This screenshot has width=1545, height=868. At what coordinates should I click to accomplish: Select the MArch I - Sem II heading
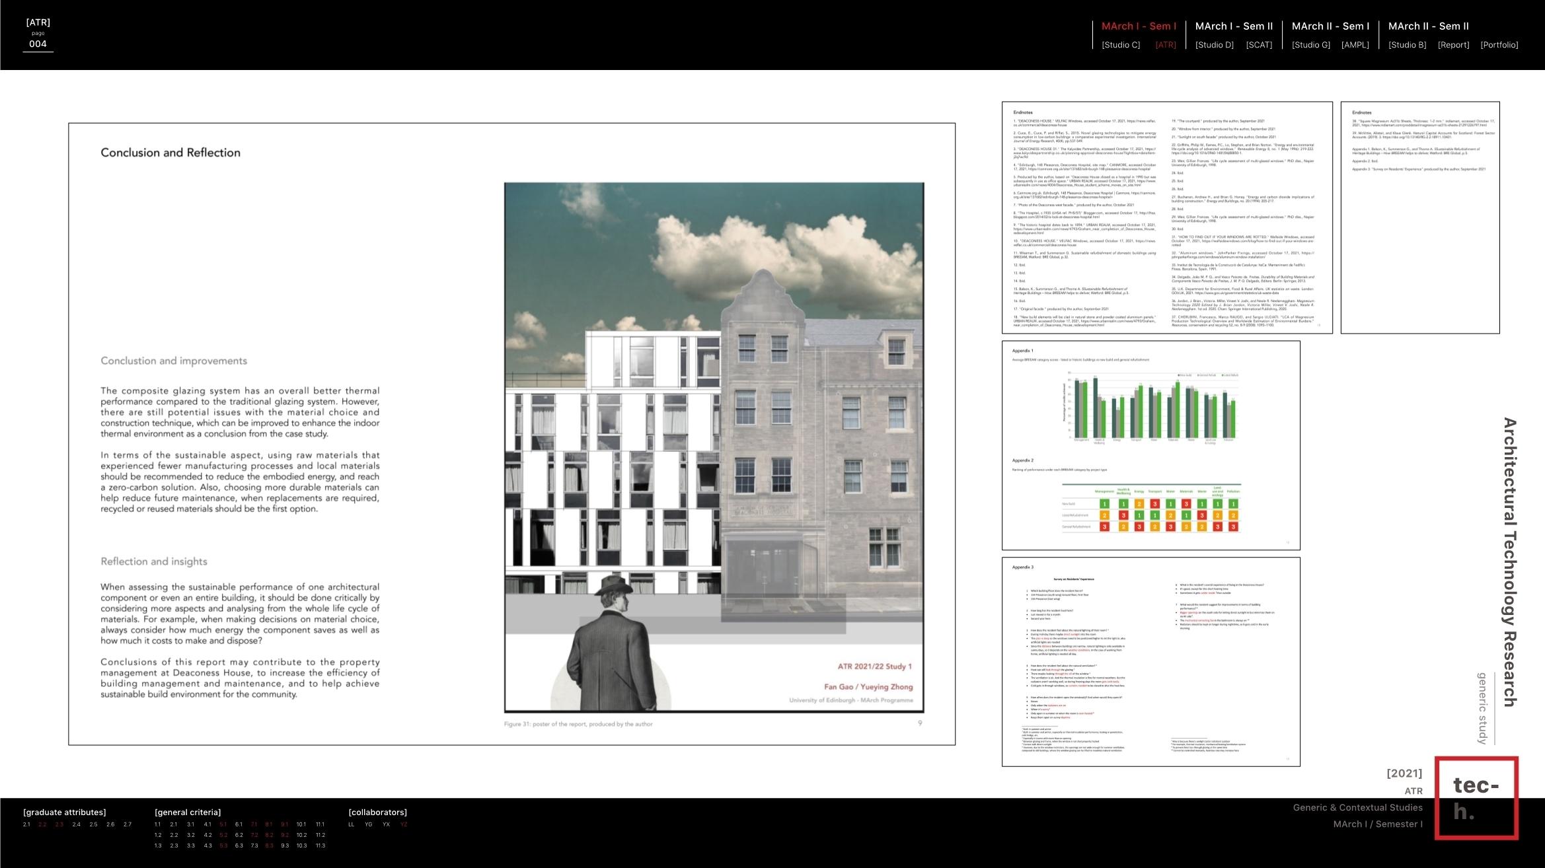point(1234,26)
